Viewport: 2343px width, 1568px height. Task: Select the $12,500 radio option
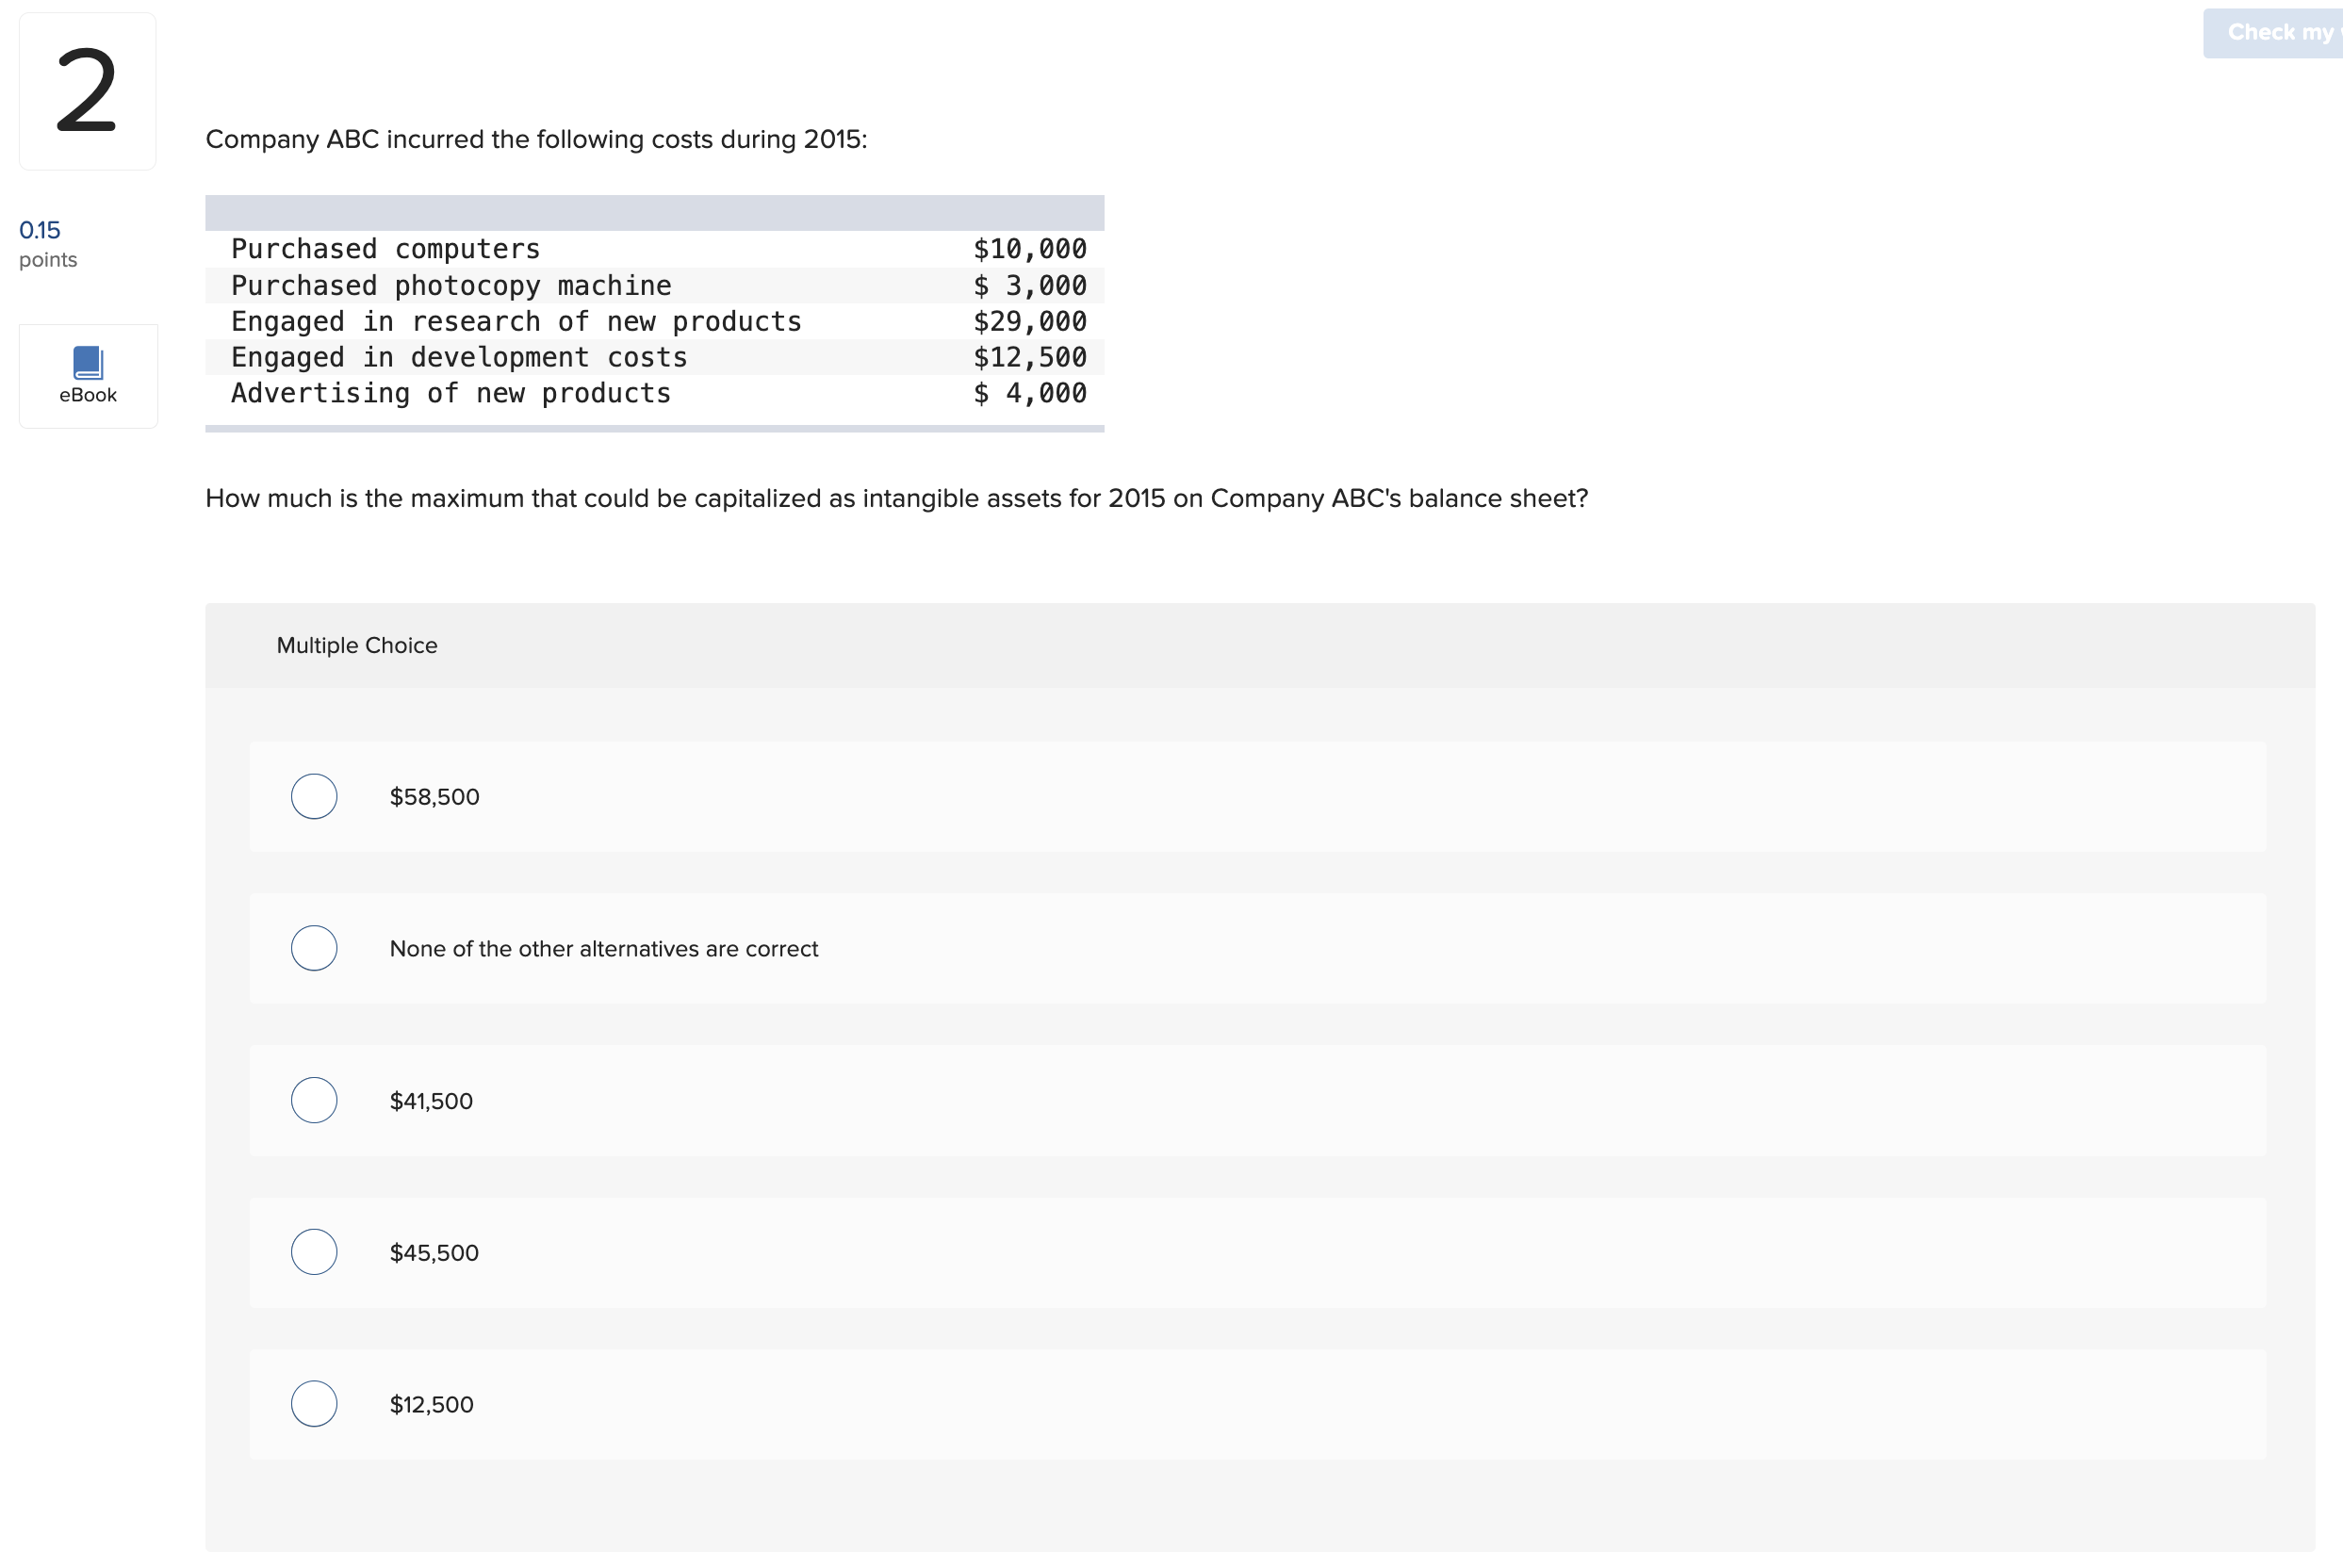pos(314,1404)
